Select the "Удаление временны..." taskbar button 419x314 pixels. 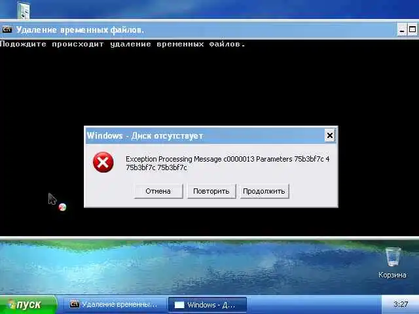(113, 305)
